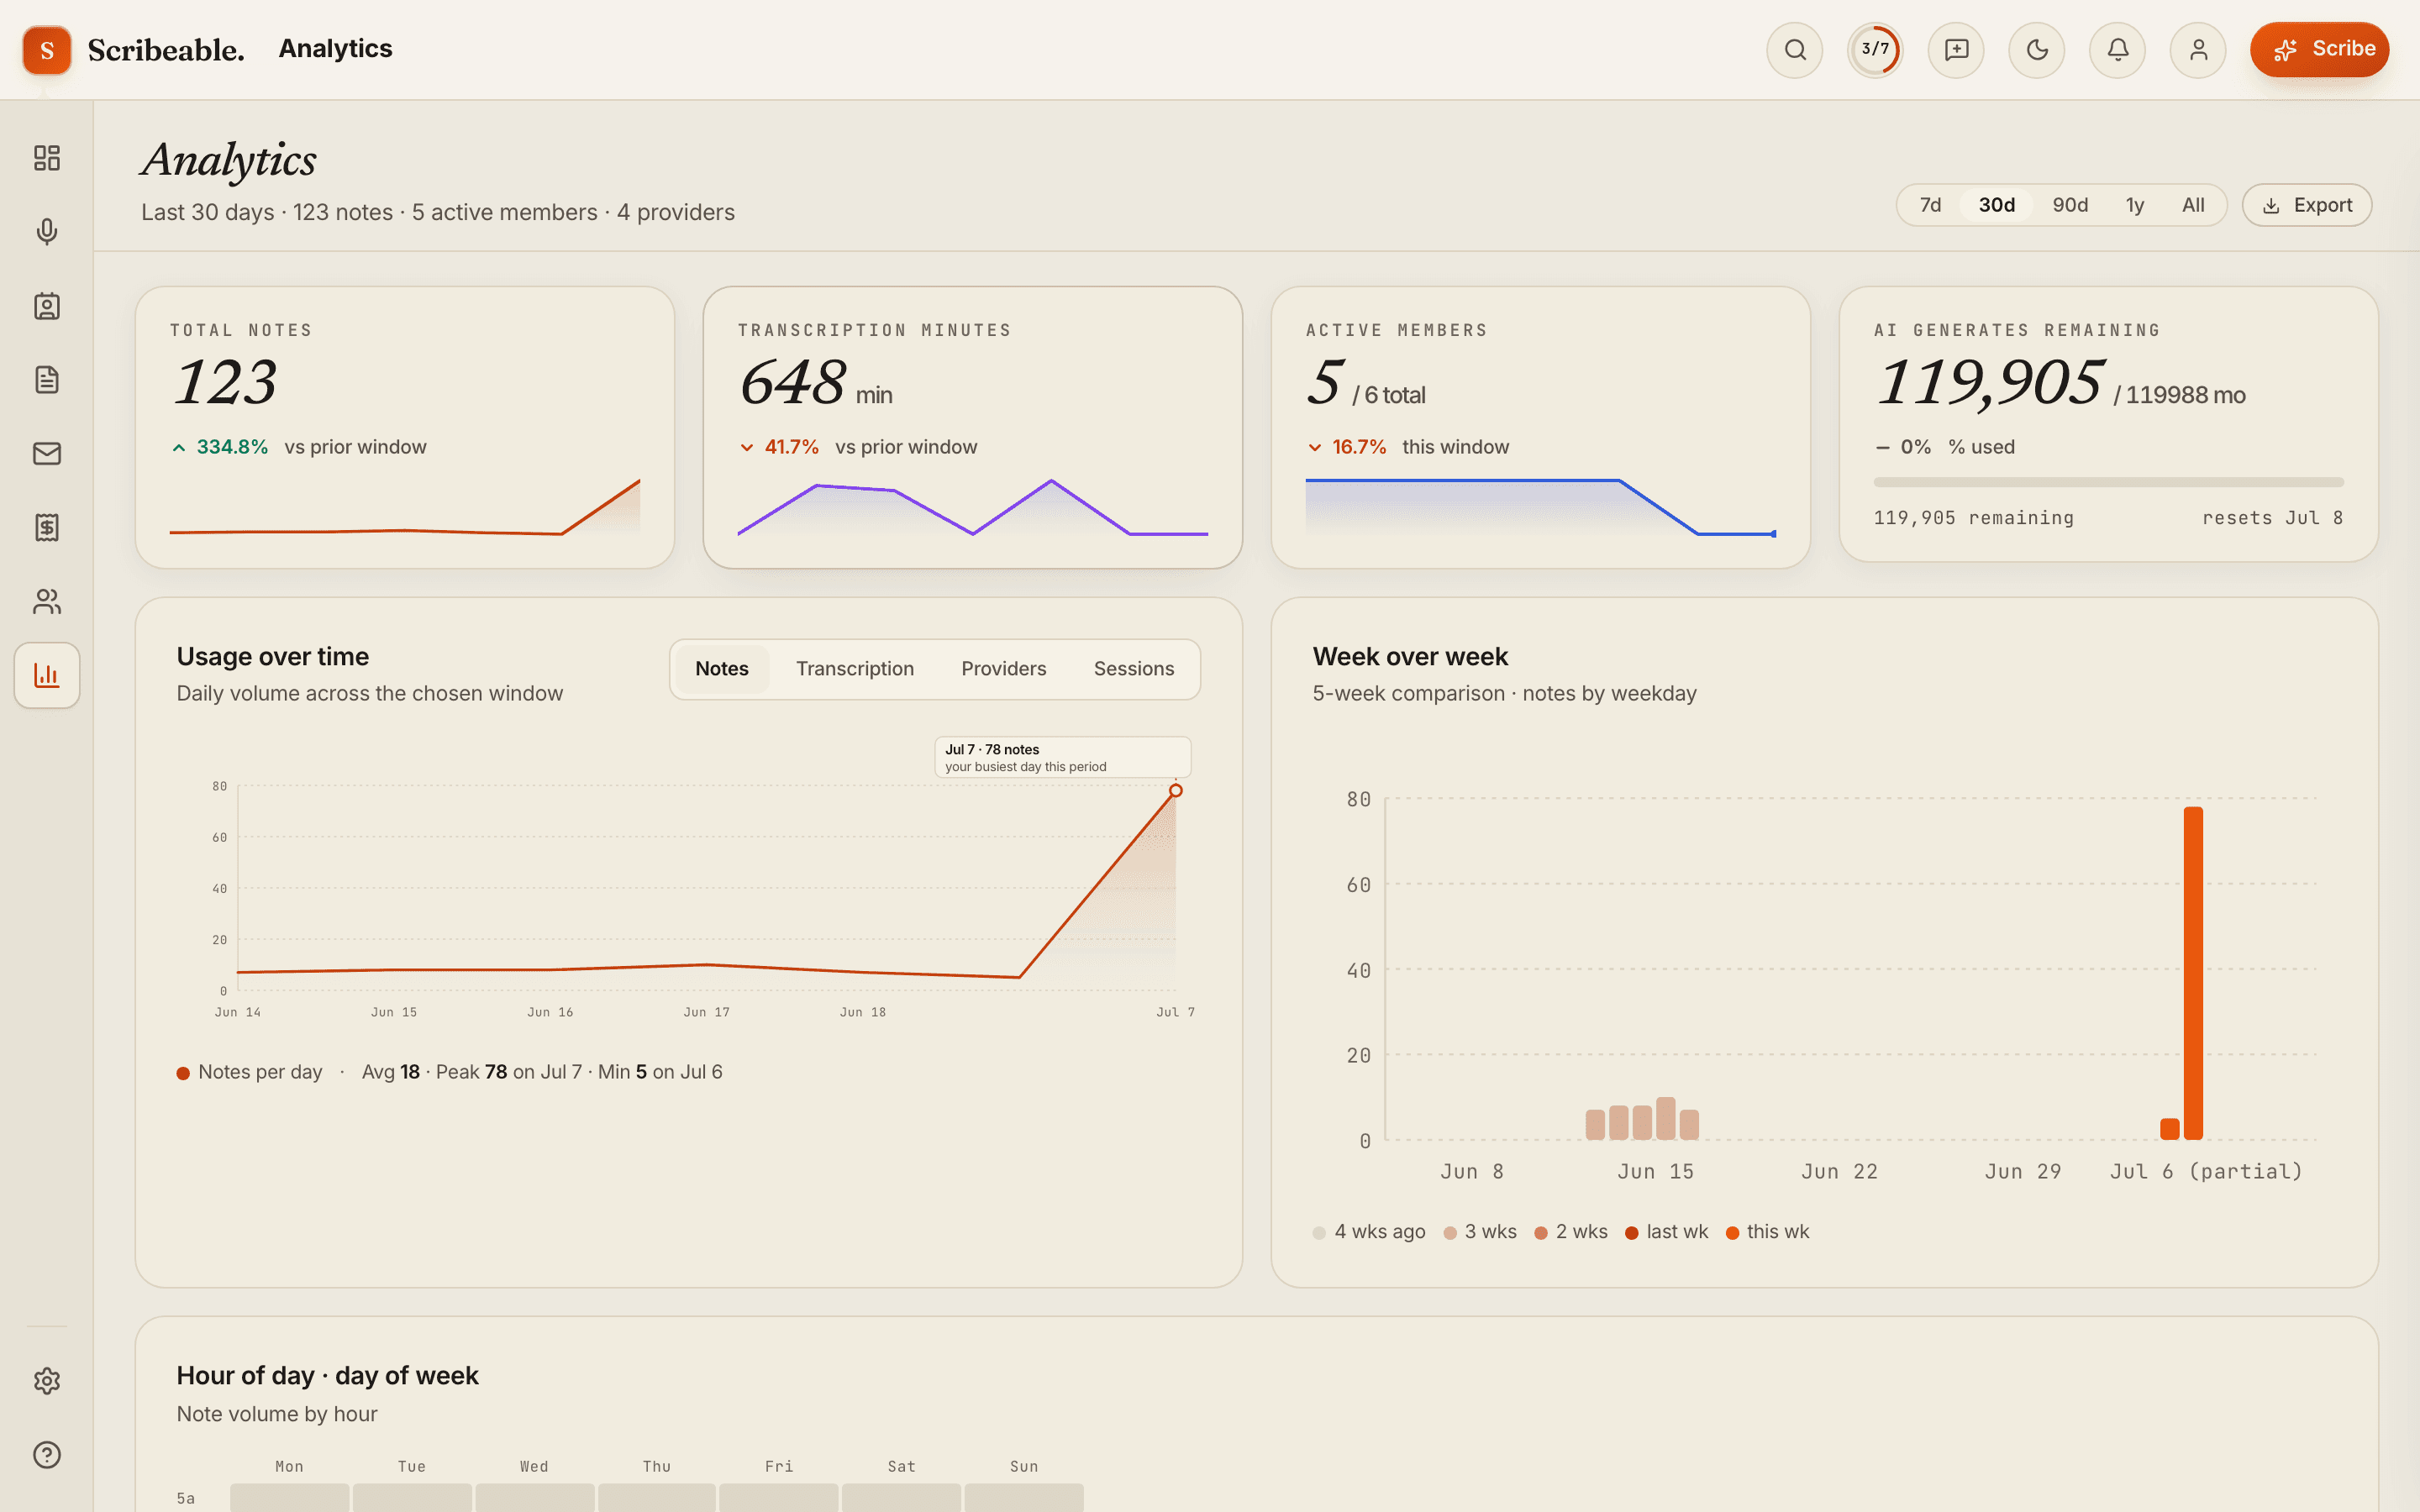This screenshot has width=2420, height=1512.
Task: Open the Total Notes card
Action: (405, 428)
